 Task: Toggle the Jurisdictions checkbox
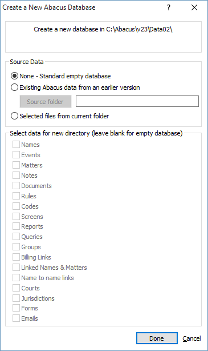16,298
